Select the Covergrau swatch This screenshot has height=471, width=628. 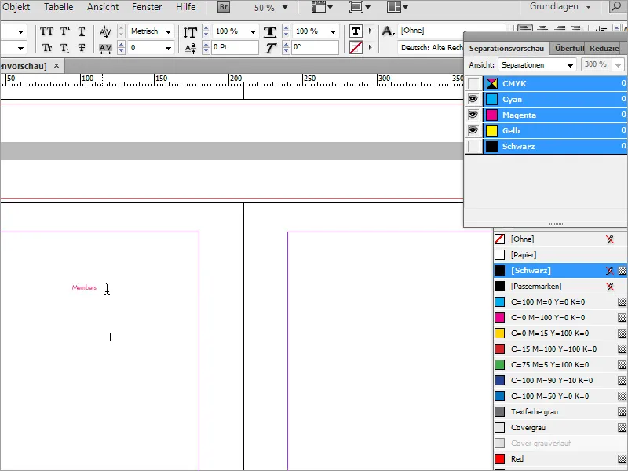click(x=560, y=427)
